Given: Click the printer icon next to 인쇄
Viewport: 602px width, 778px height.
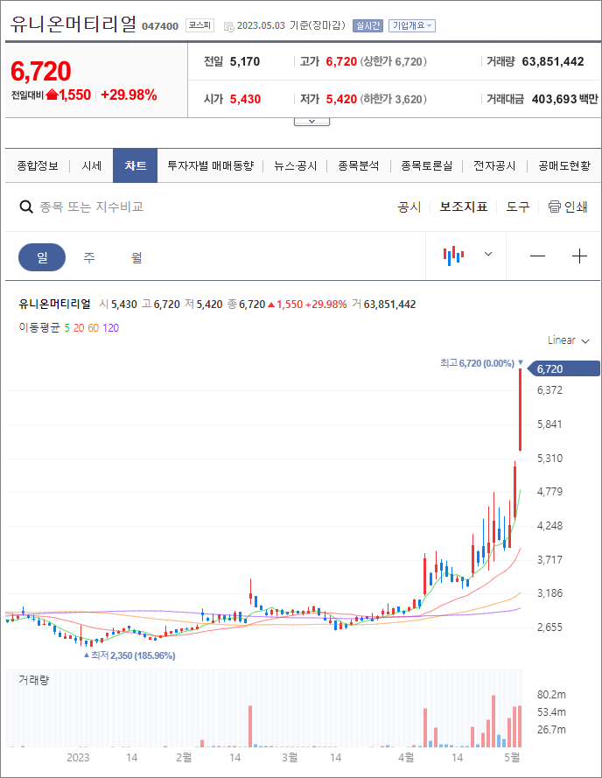Looking at the screenshot, I should (x=555, y=207).
